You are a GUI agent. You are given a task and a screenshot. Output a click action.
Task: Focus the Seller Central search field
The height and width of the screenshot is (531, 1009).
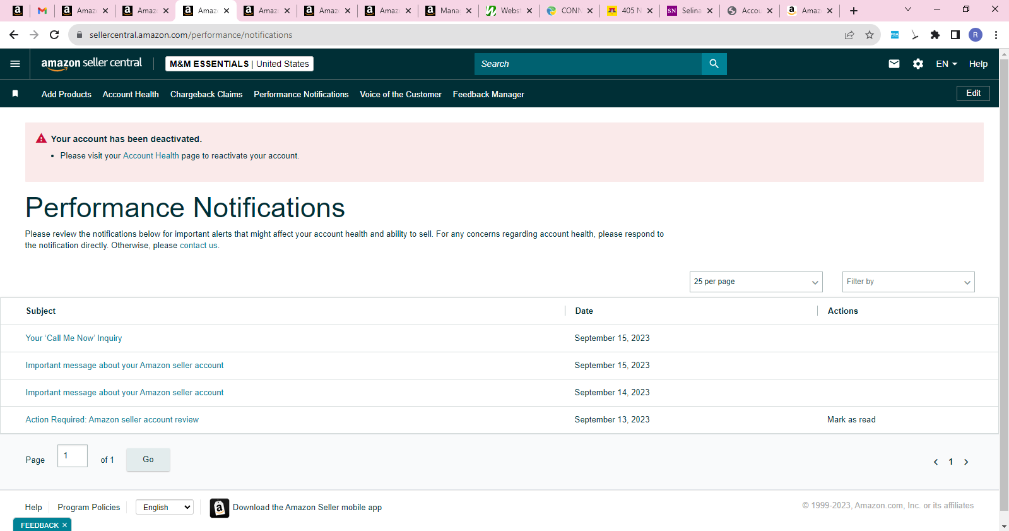(x=588, y=64)
